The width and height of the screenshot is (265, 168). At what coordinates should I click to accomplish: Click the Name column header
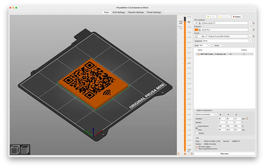[200, 50]
